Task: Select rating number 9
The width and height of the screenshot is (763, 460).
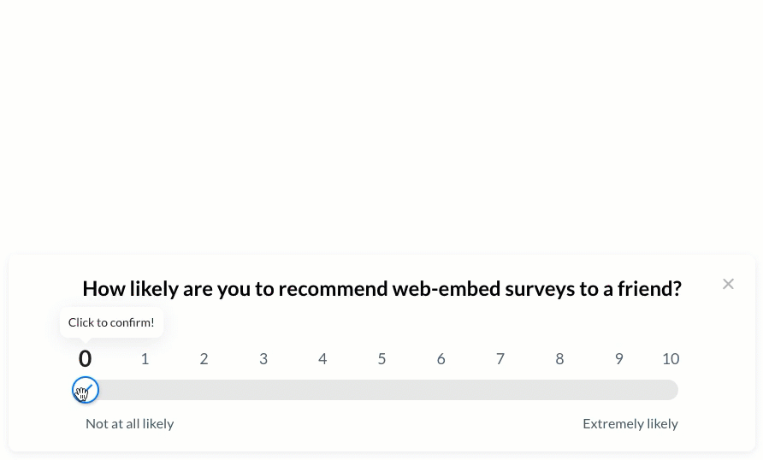Action: [x=619, y=359]
